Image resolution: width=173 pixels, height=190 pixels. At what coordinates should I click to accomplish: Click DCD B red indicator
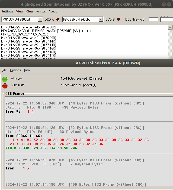[x=118, y=19]
